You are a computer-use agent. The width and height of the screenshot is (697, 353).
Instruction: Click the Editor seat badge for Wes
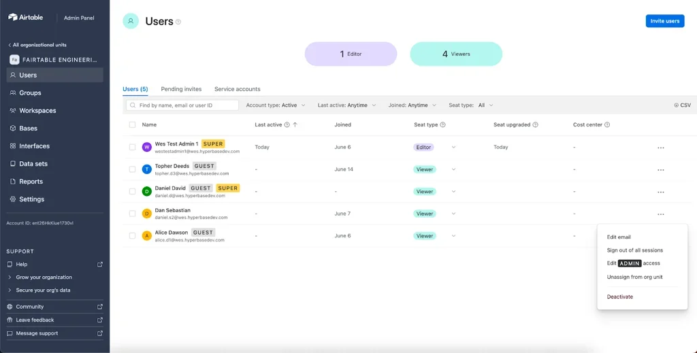tap(423, 147)
